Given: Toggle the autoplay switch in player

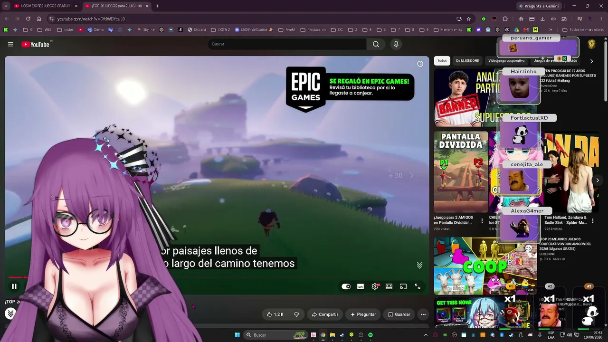Looking at the screenshot, I should tap(346, 286).
